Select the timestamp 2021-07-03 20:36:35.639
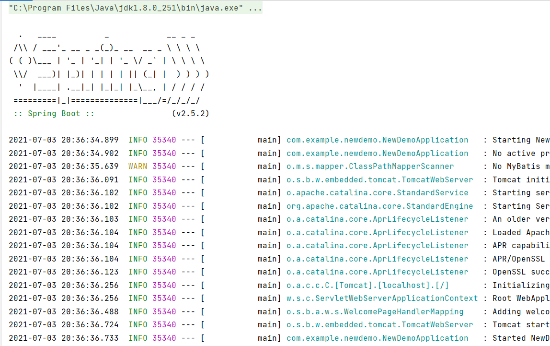 point(64,166)
